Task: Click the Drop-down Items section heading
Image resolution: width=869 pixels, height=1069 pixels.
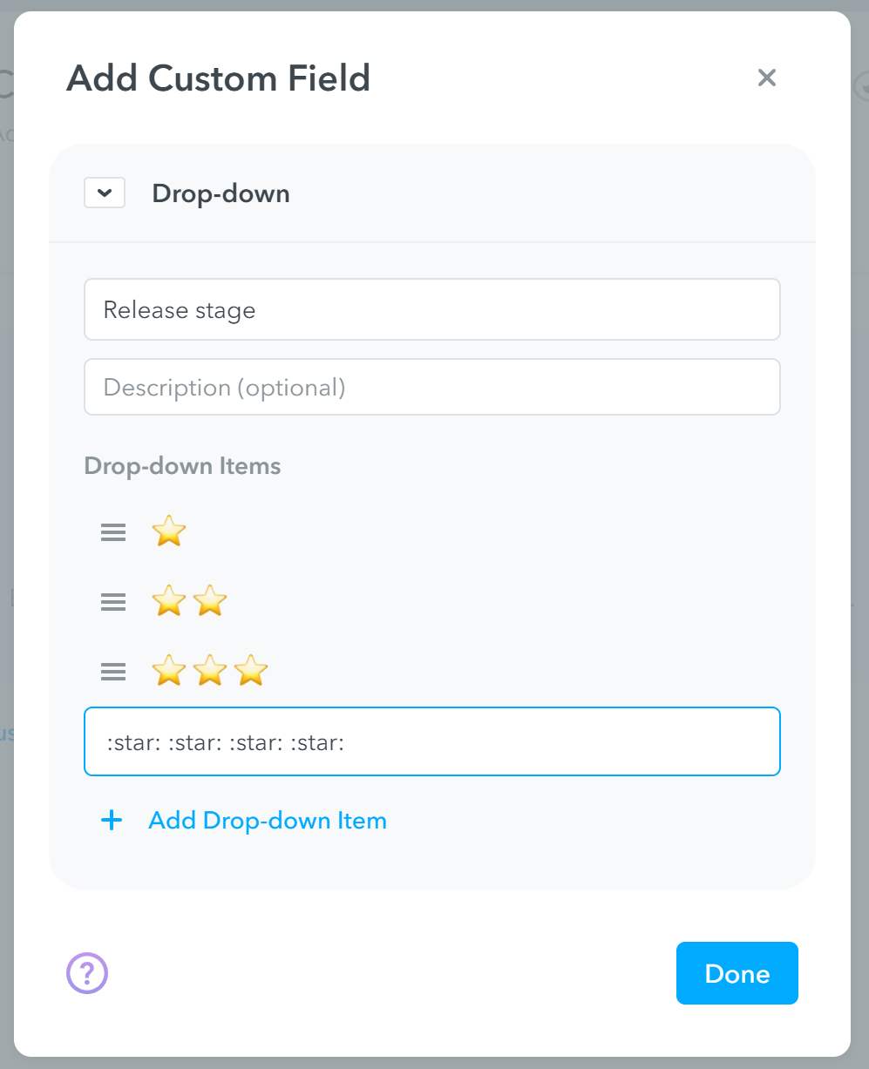Action: (x=182, y=466)
